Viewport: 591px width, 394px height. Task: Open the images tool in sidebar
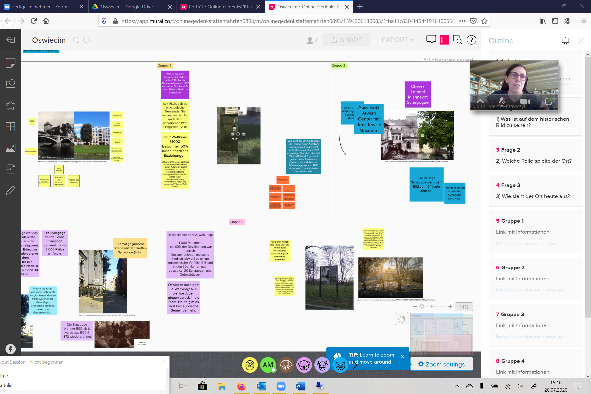[x=10, y=148]
